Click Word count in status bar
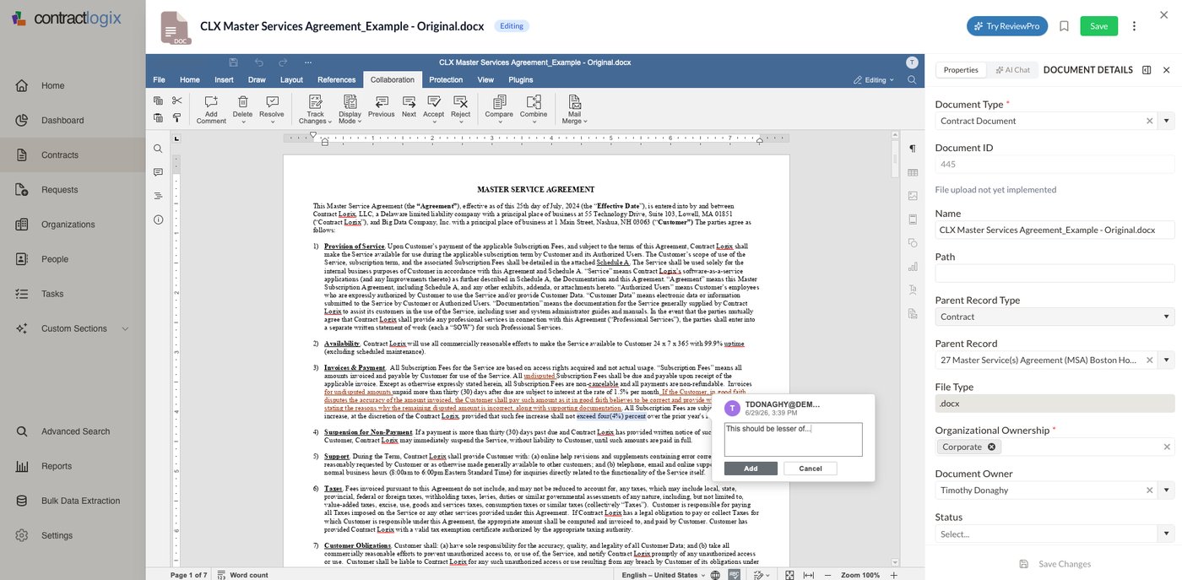 (x=242, y=575)
